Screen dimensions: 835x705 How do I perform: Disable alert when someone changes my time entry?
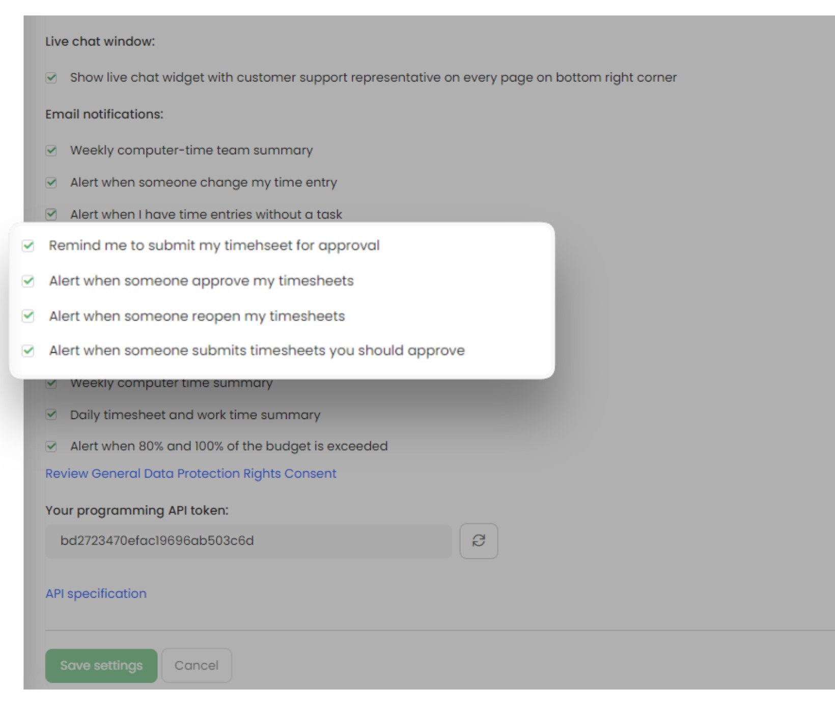pyautogui.click(x=51, y=183)
